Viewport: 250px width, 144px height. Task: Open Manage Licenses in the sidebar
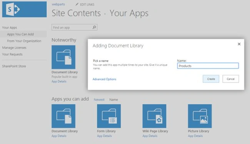14,48
